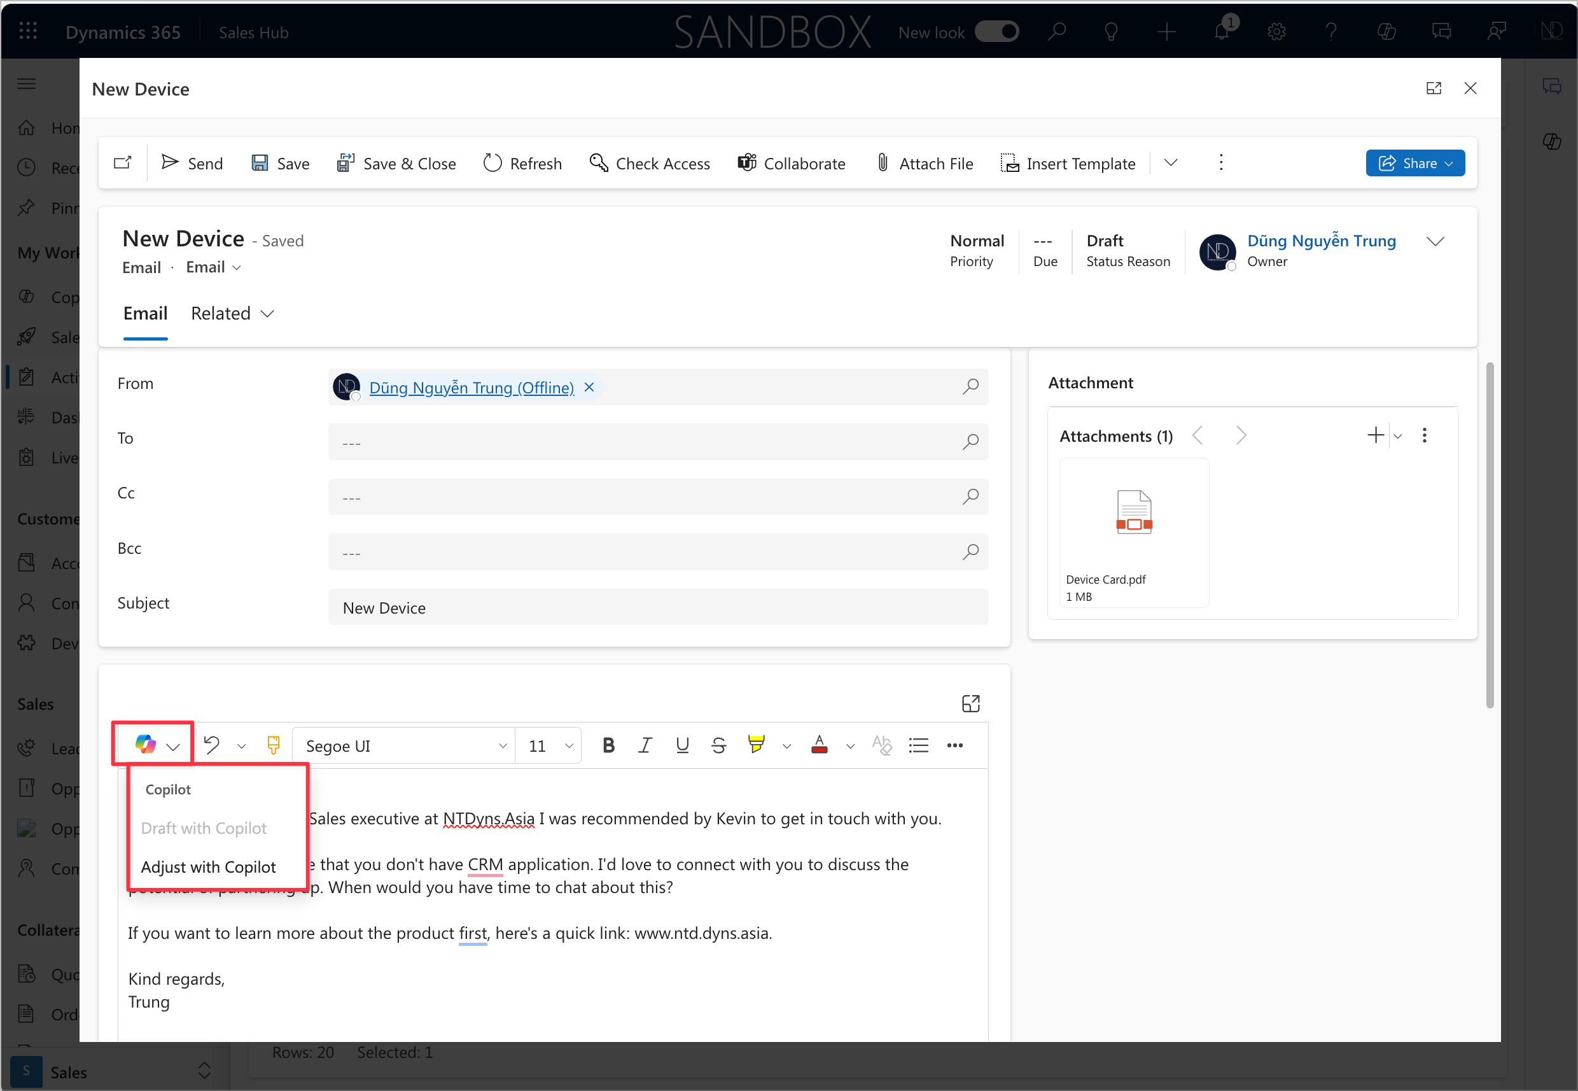The width and height of the screenshot is (1578, 1091).
Task: Toggle the New look switch
Action: [x=996, y=32]
